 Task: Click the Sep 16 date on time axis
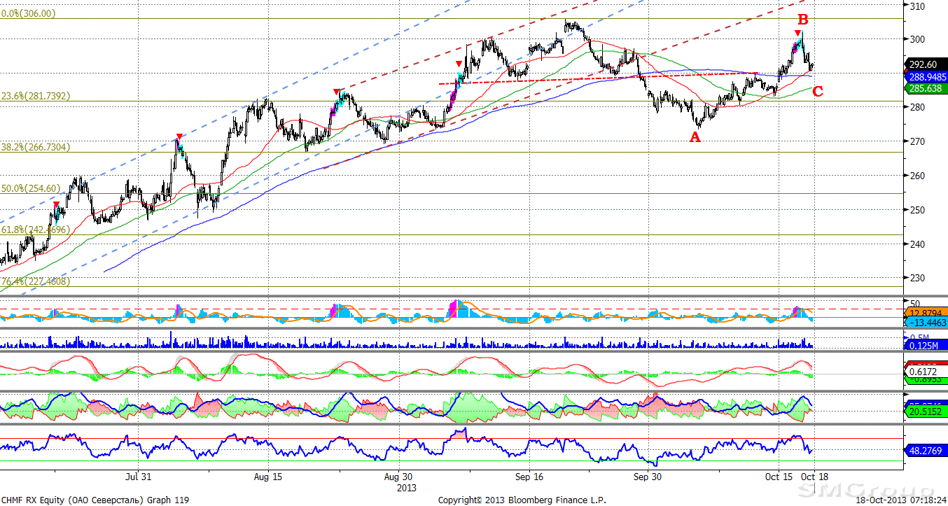[529, 477]
